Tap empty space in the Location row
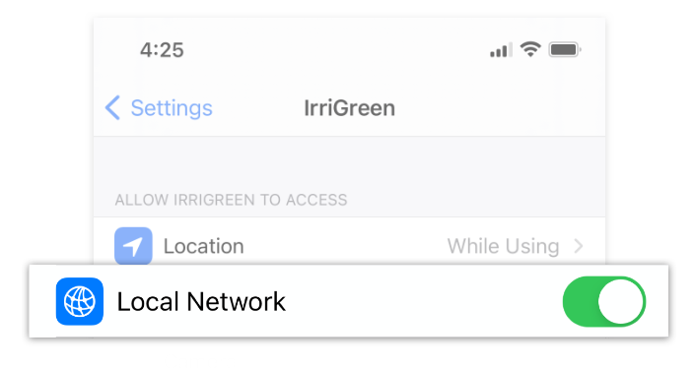Screen dimensions: 695x368 click(x=346, y=246)
